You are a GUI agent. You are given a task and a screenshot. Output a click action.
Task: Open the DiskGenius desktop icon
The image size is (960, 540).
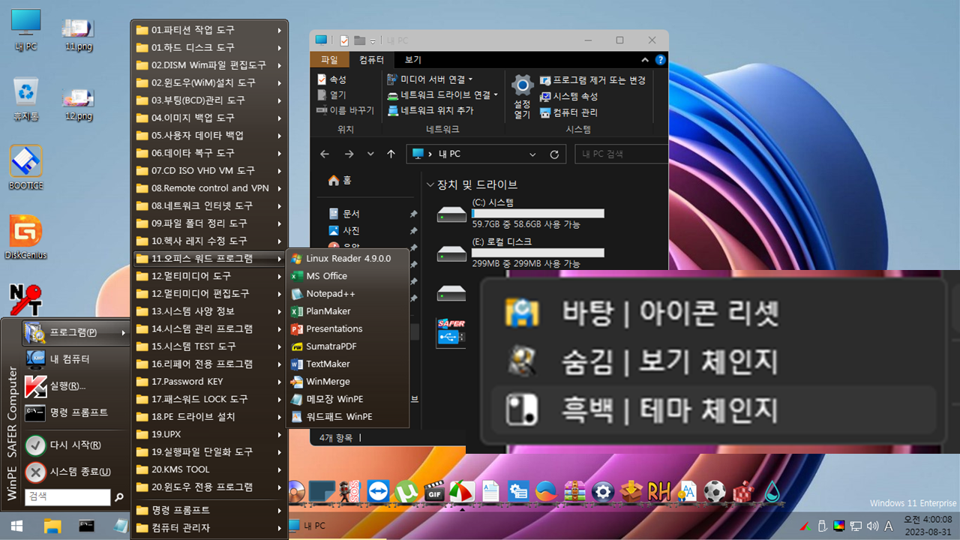(26, 237)
